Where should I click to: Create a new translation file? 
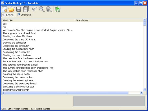tap(4, 9)
